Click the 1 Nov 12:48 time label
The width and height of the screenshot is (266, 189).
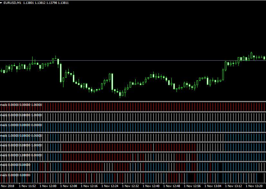pos(172,186)
